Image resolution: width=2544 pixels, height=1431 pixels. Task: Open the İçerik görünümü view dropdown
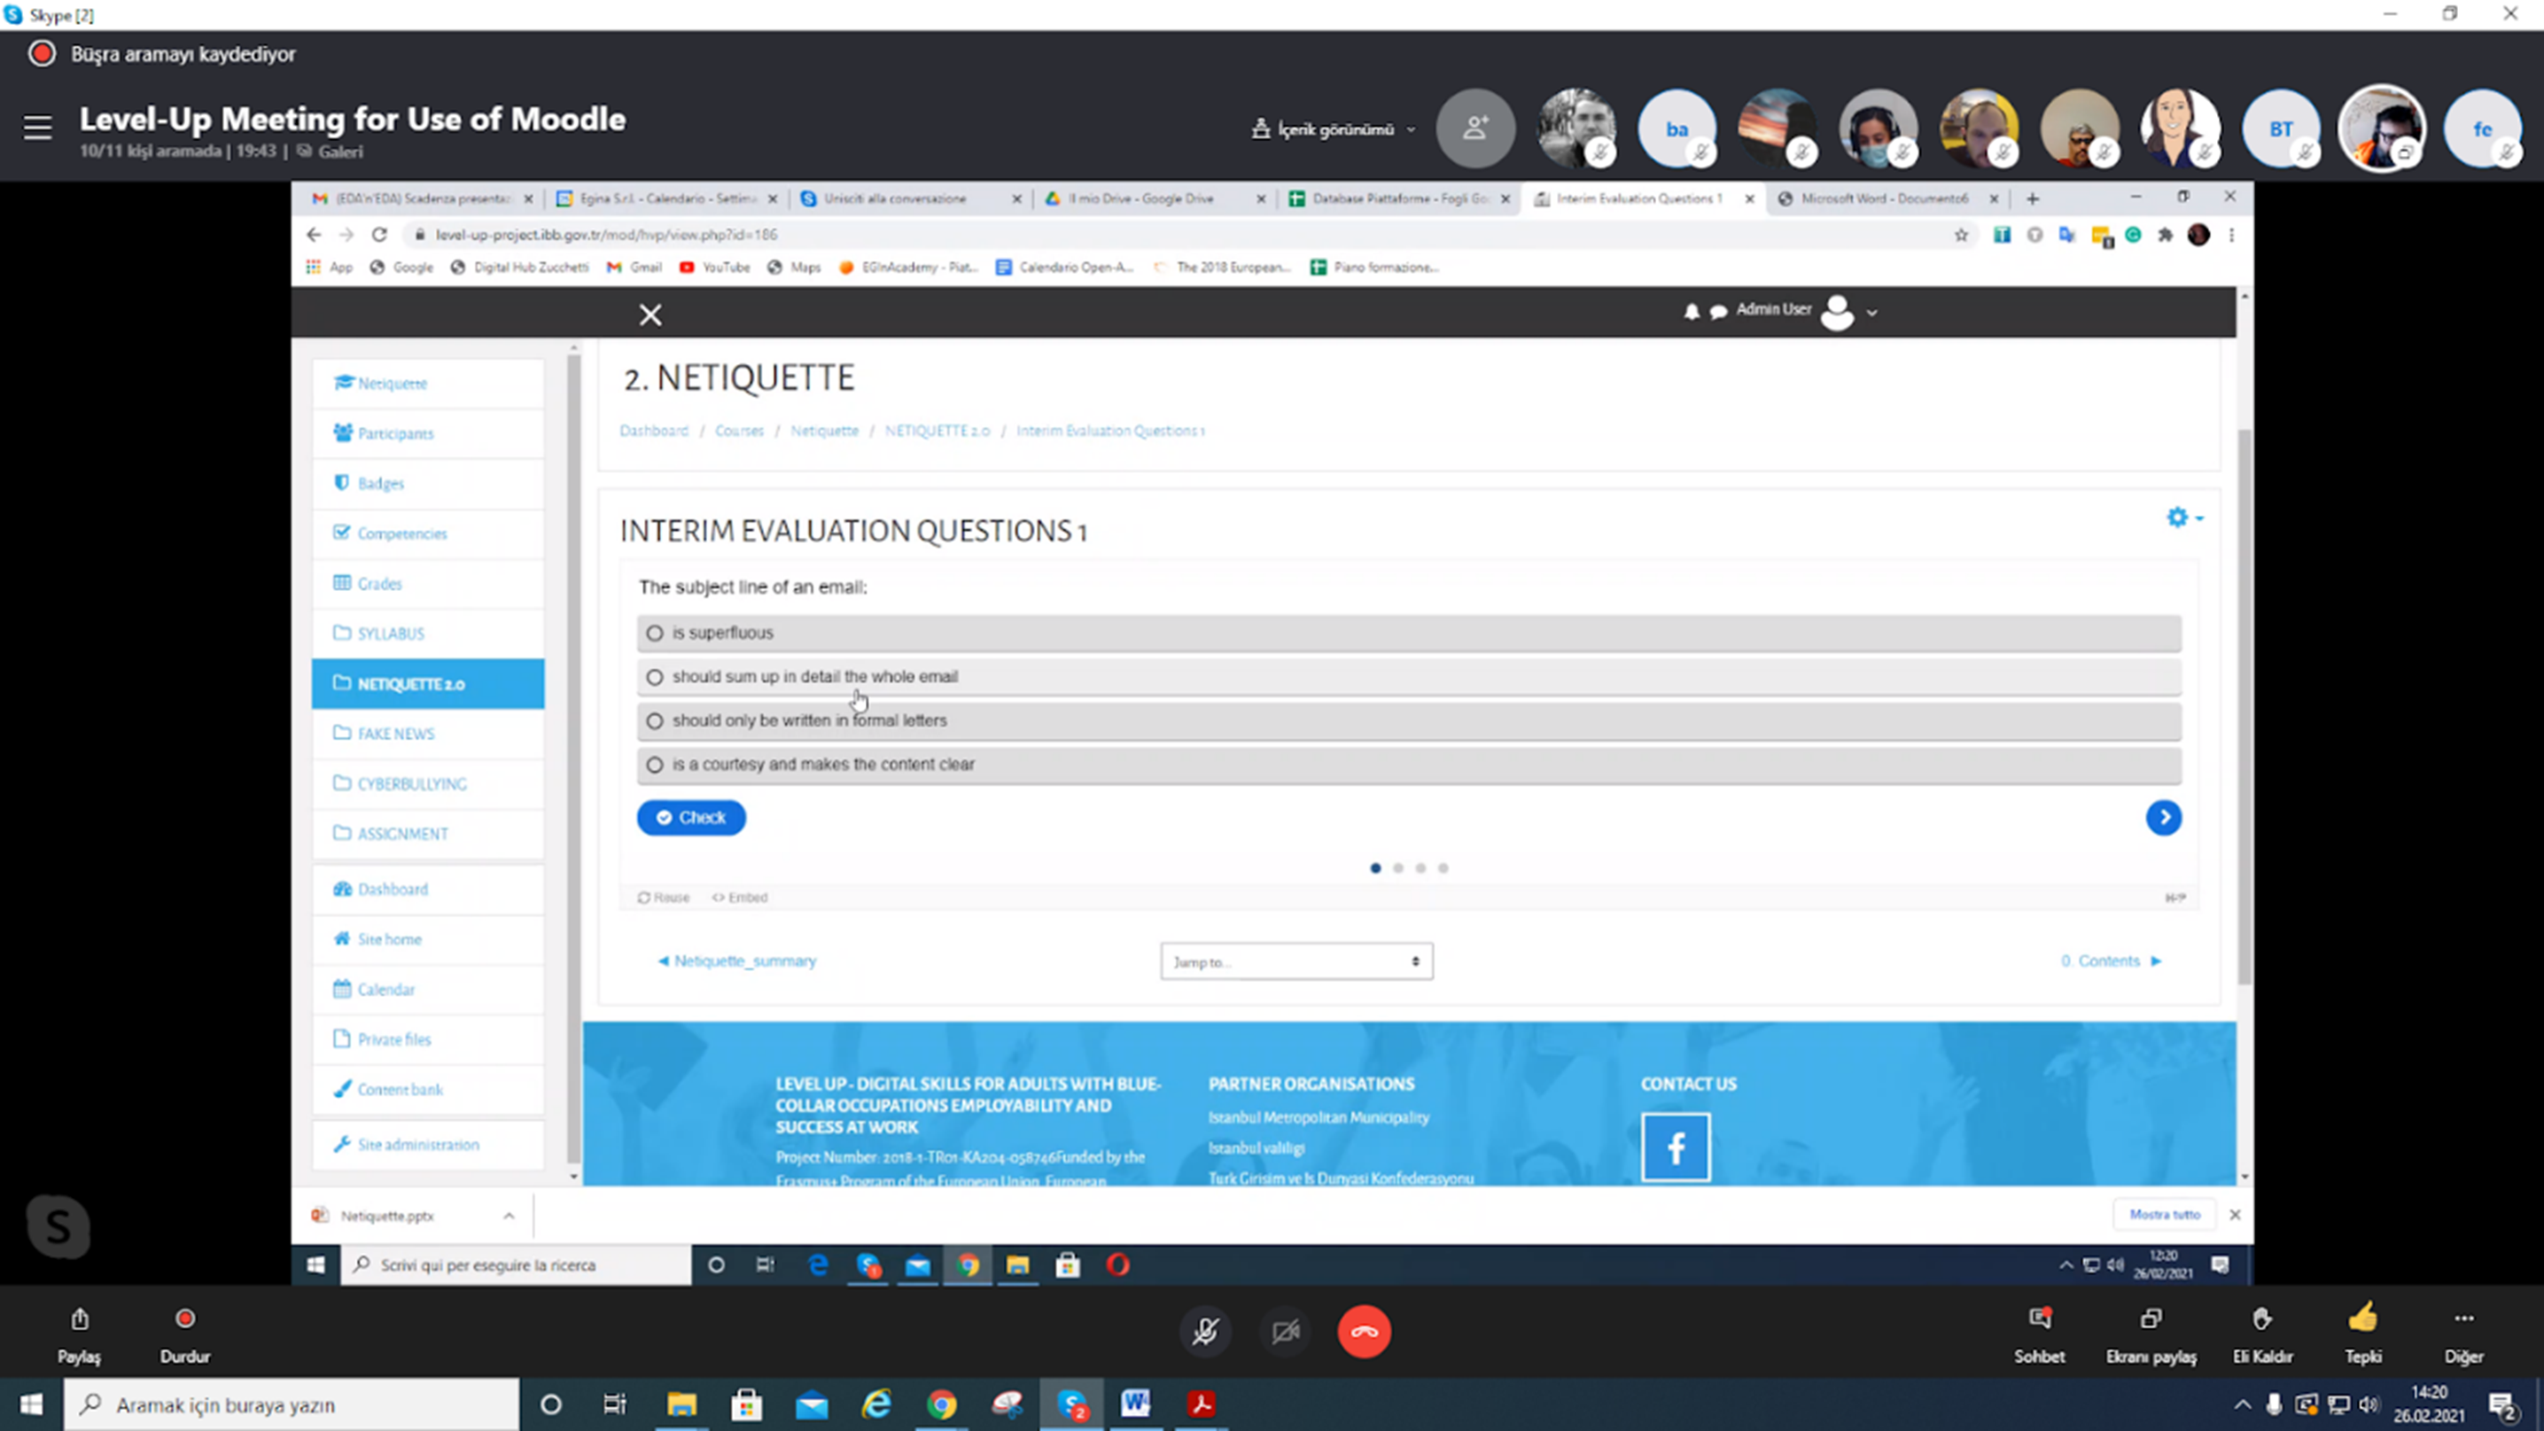tap(1334, 129)
